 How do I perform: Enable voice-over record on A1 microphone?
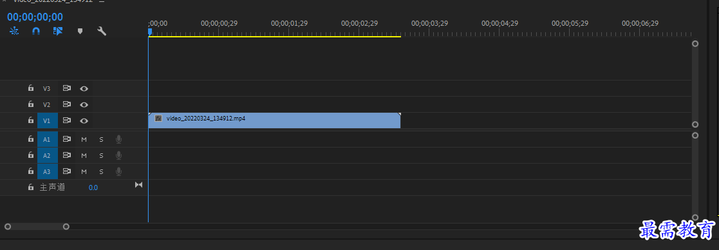pyautogui.click(x=119, y=139)
